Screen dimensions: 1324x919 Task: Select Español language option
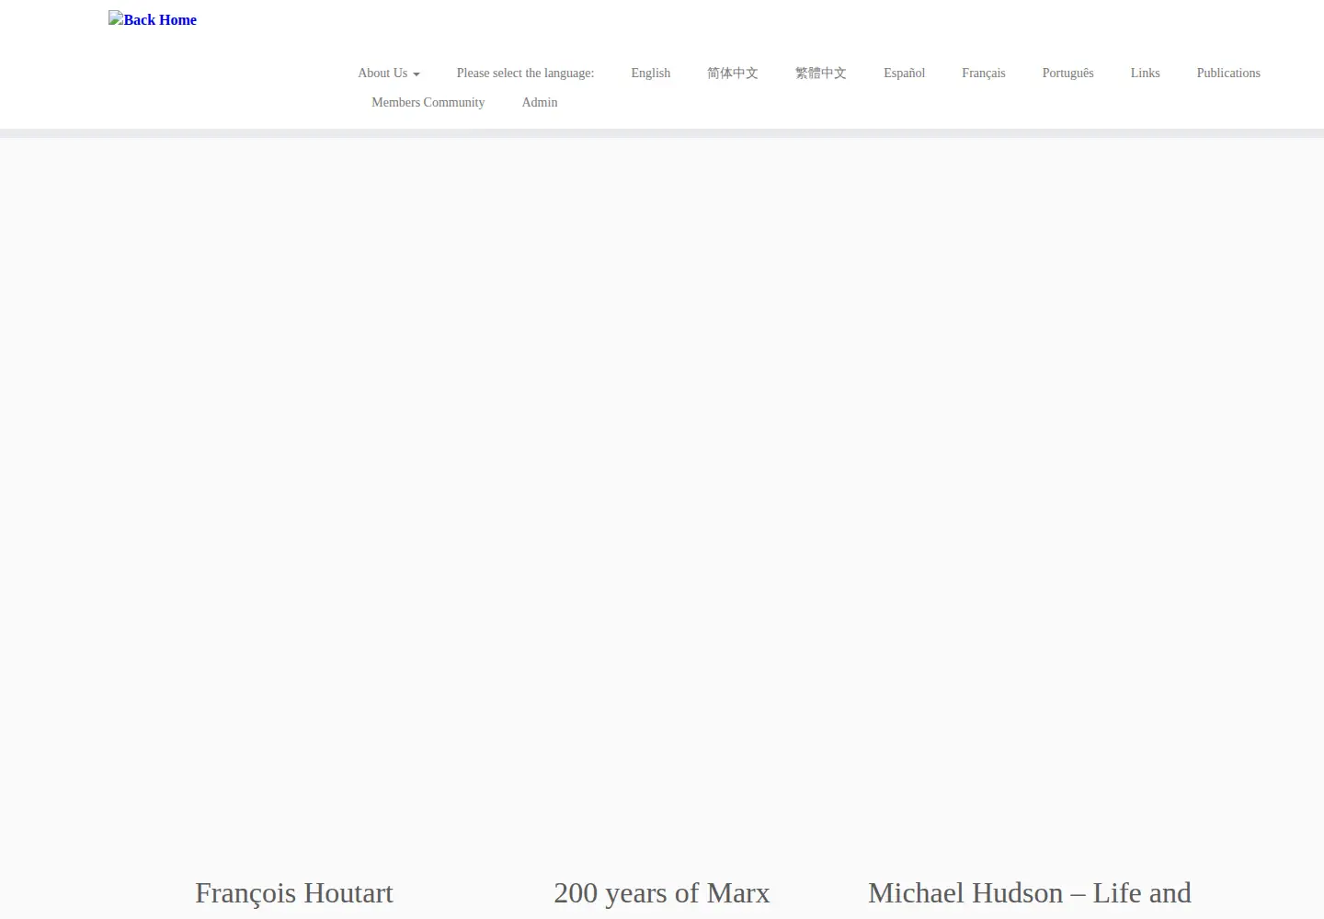[905, 73]
